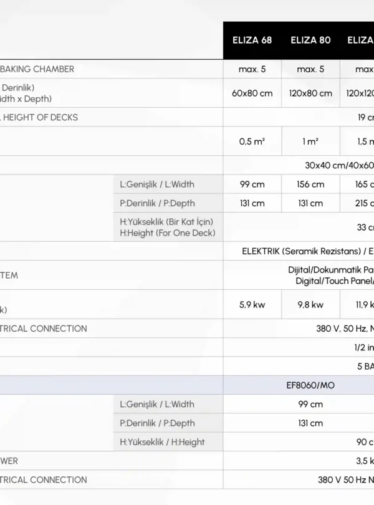Select the EF8060/MO model cell
The image size is (374, 505).
pos(310,385)
